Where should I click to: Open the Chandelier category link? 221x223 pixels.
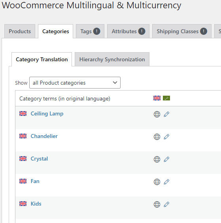pos(44,136)
